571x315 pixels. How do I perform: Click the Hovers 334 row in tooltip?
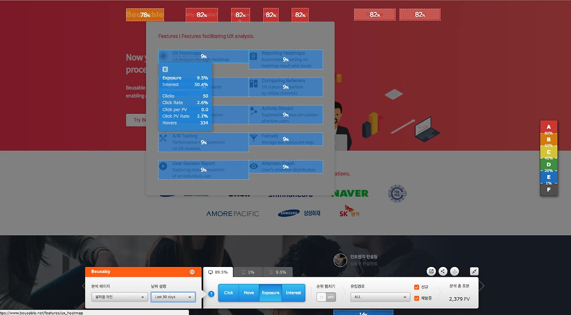tap(185, 123)
